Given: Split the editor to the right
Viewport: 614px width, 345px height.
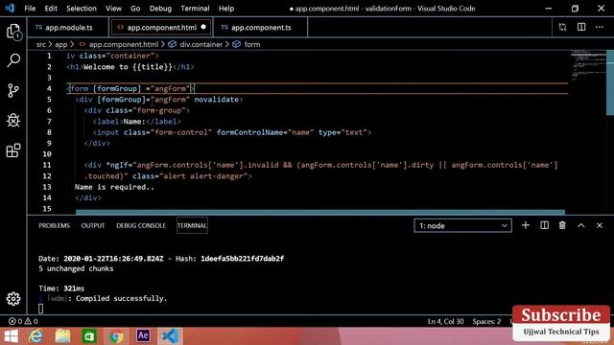Looking at the screenshot, I should coord(581,27).
